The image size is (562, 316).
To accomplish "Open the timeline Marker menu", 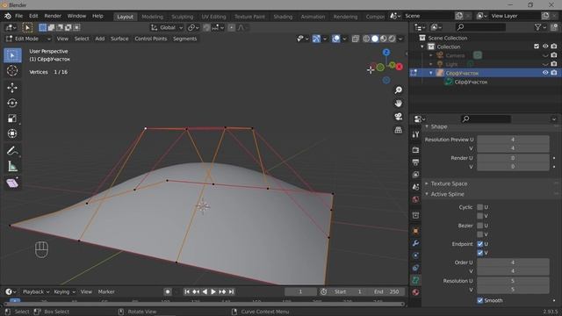I will pyautogui.click(x=106, y=292).
